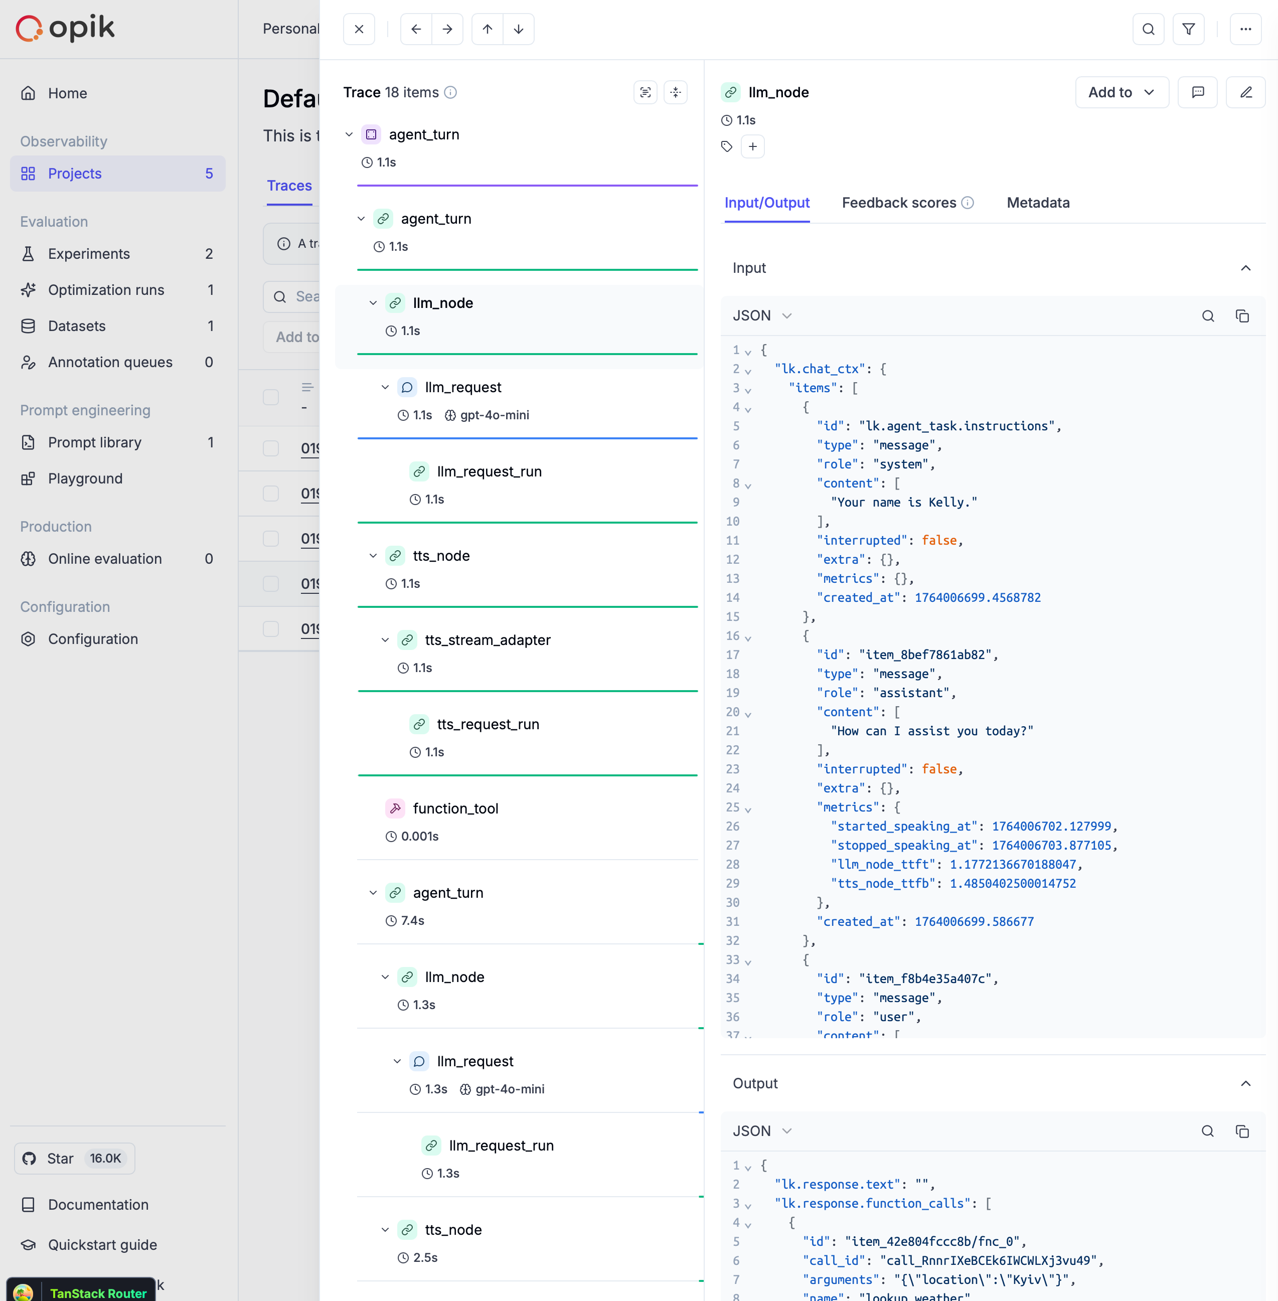
Task: Open the Documentation link in sidebar
Action: pyautogui.click(x=98, y=1204)
